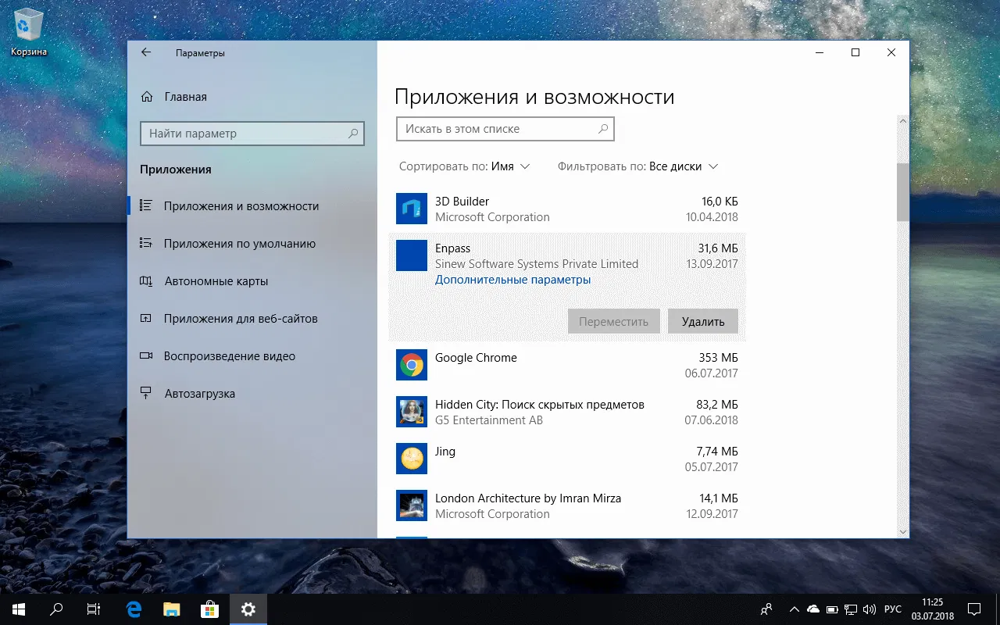
Task: Open Автозагрузка section
Action: coord(198,393)
